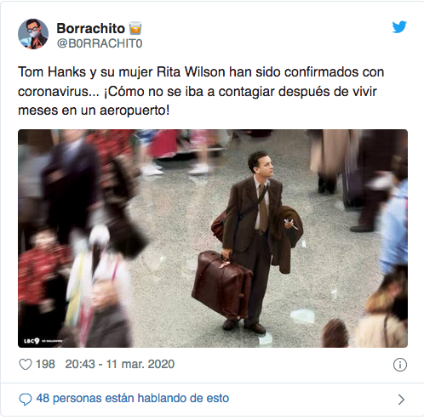Viewport: 424px width, 420px height.
Task: Open Borrachito's profile avatar
Action: [x=33, y=34]
